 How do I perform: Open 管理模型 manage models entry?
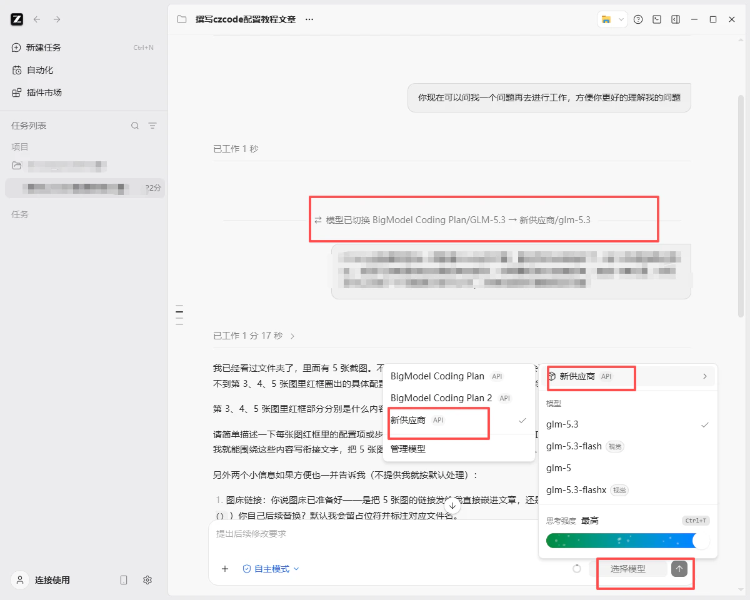click(x=459, y=449)
